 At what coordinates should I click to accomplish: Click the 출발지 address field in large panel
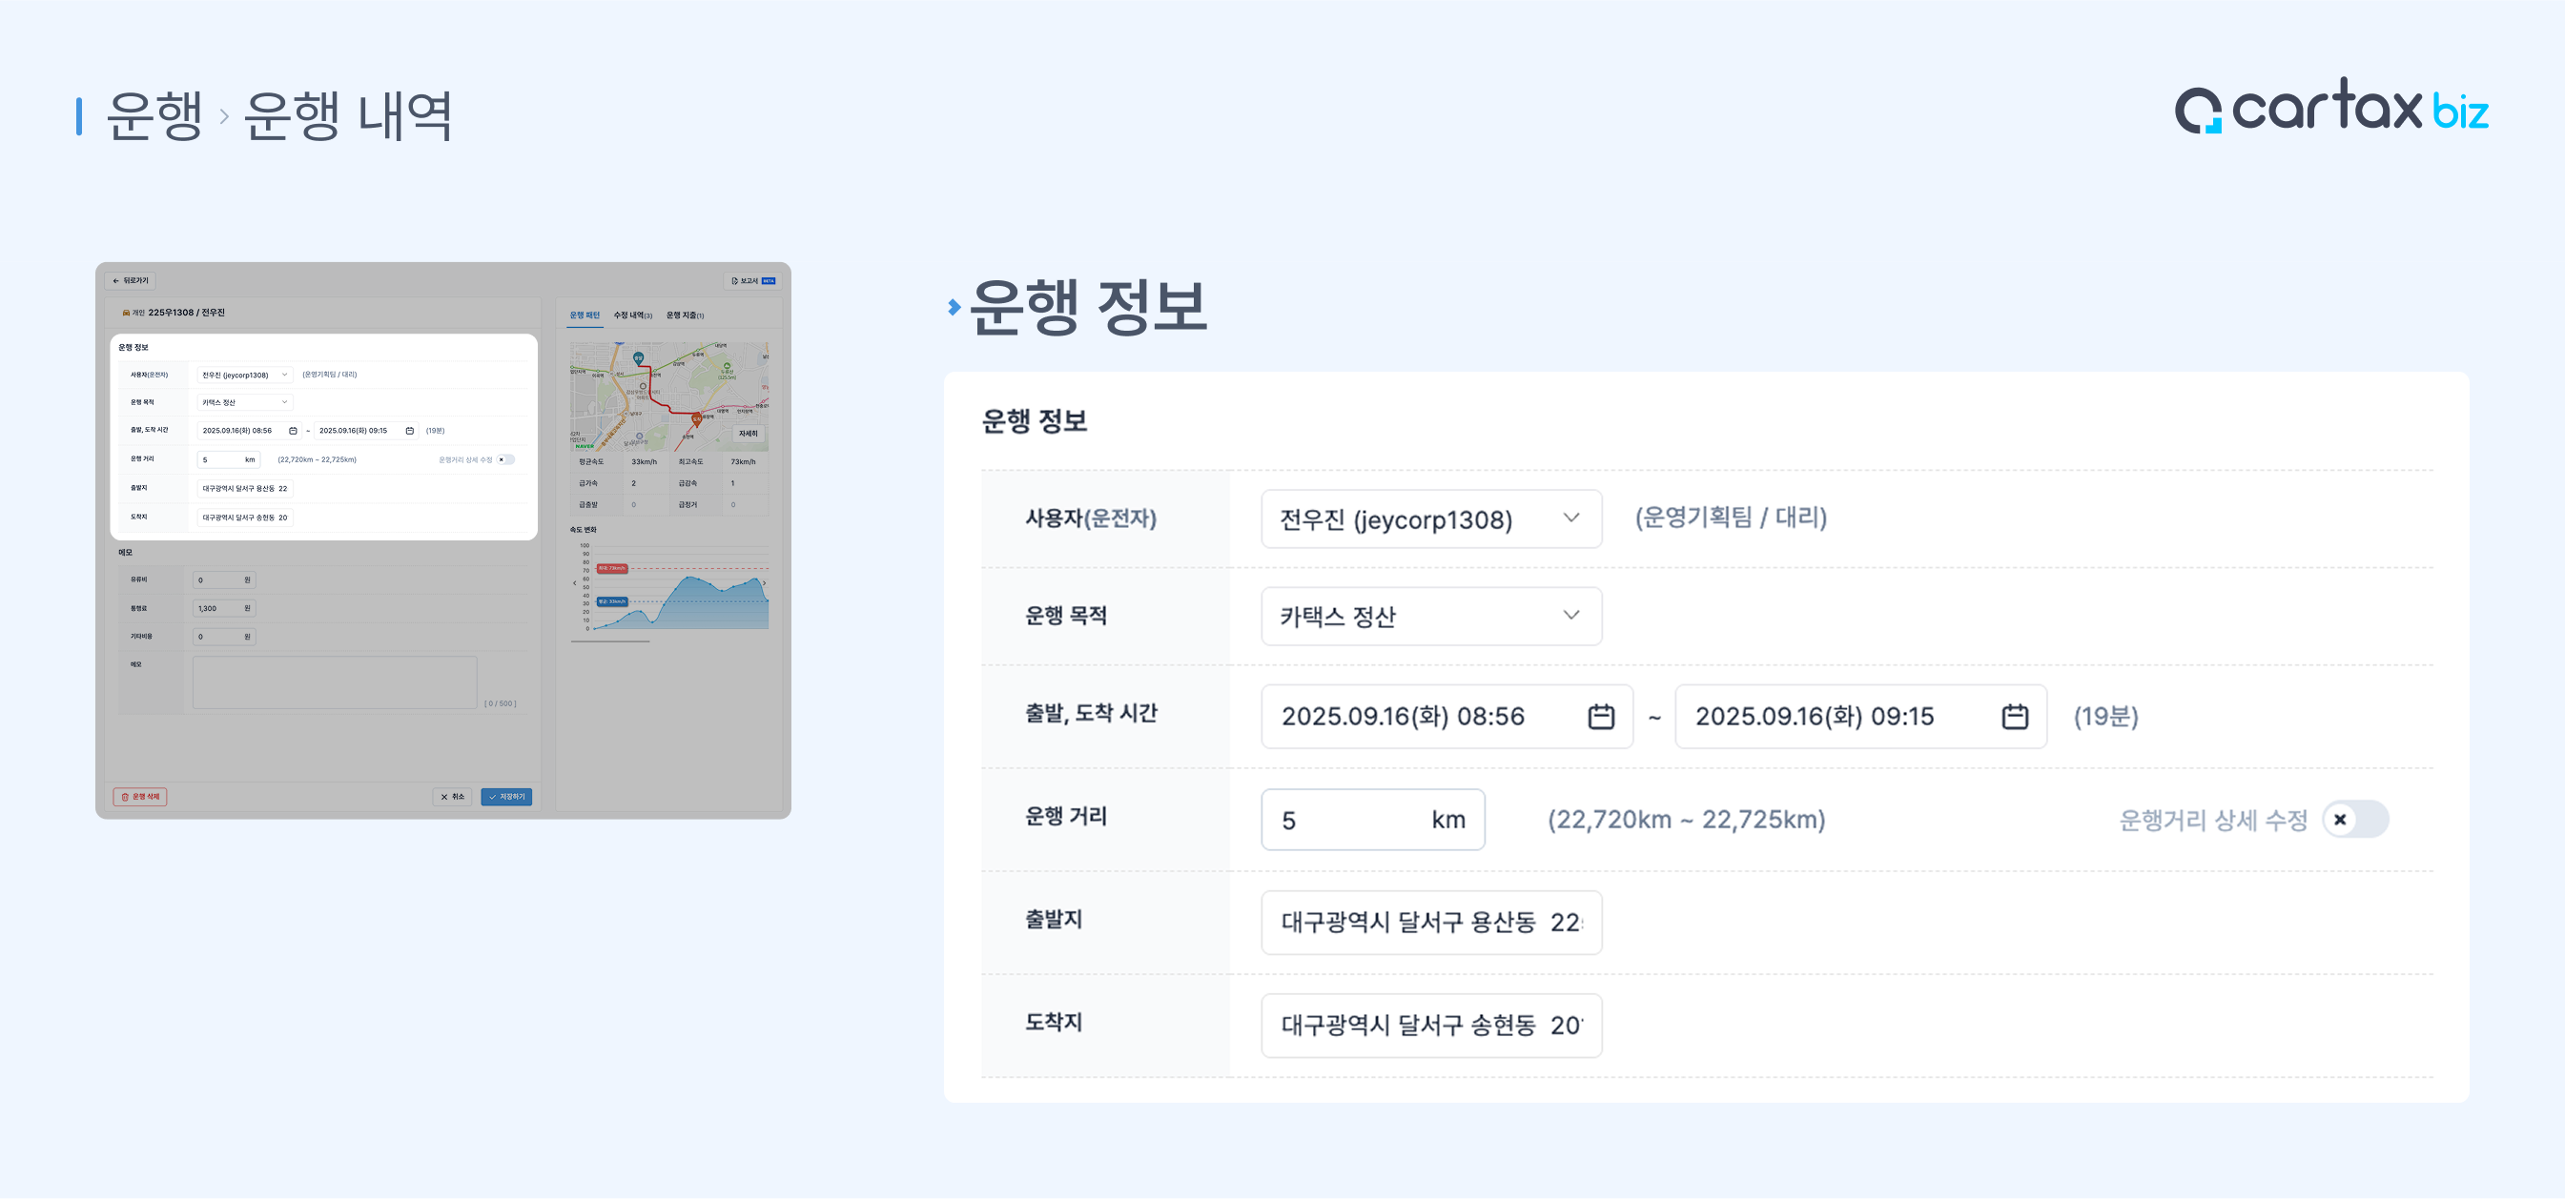[x=1430, y=923]
